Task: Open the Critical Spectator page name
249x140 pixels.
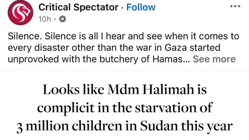Action: pyautogui.click(x=78, y=7)
